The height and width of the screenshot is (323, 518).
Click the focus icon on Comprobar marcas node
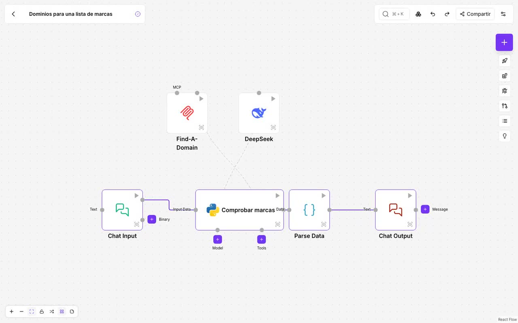[278, 224]
